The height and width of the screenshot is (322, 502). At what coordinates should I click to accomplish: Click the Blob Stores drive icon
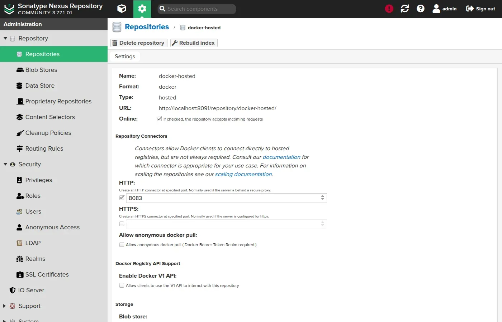click(x=20, y=70)
